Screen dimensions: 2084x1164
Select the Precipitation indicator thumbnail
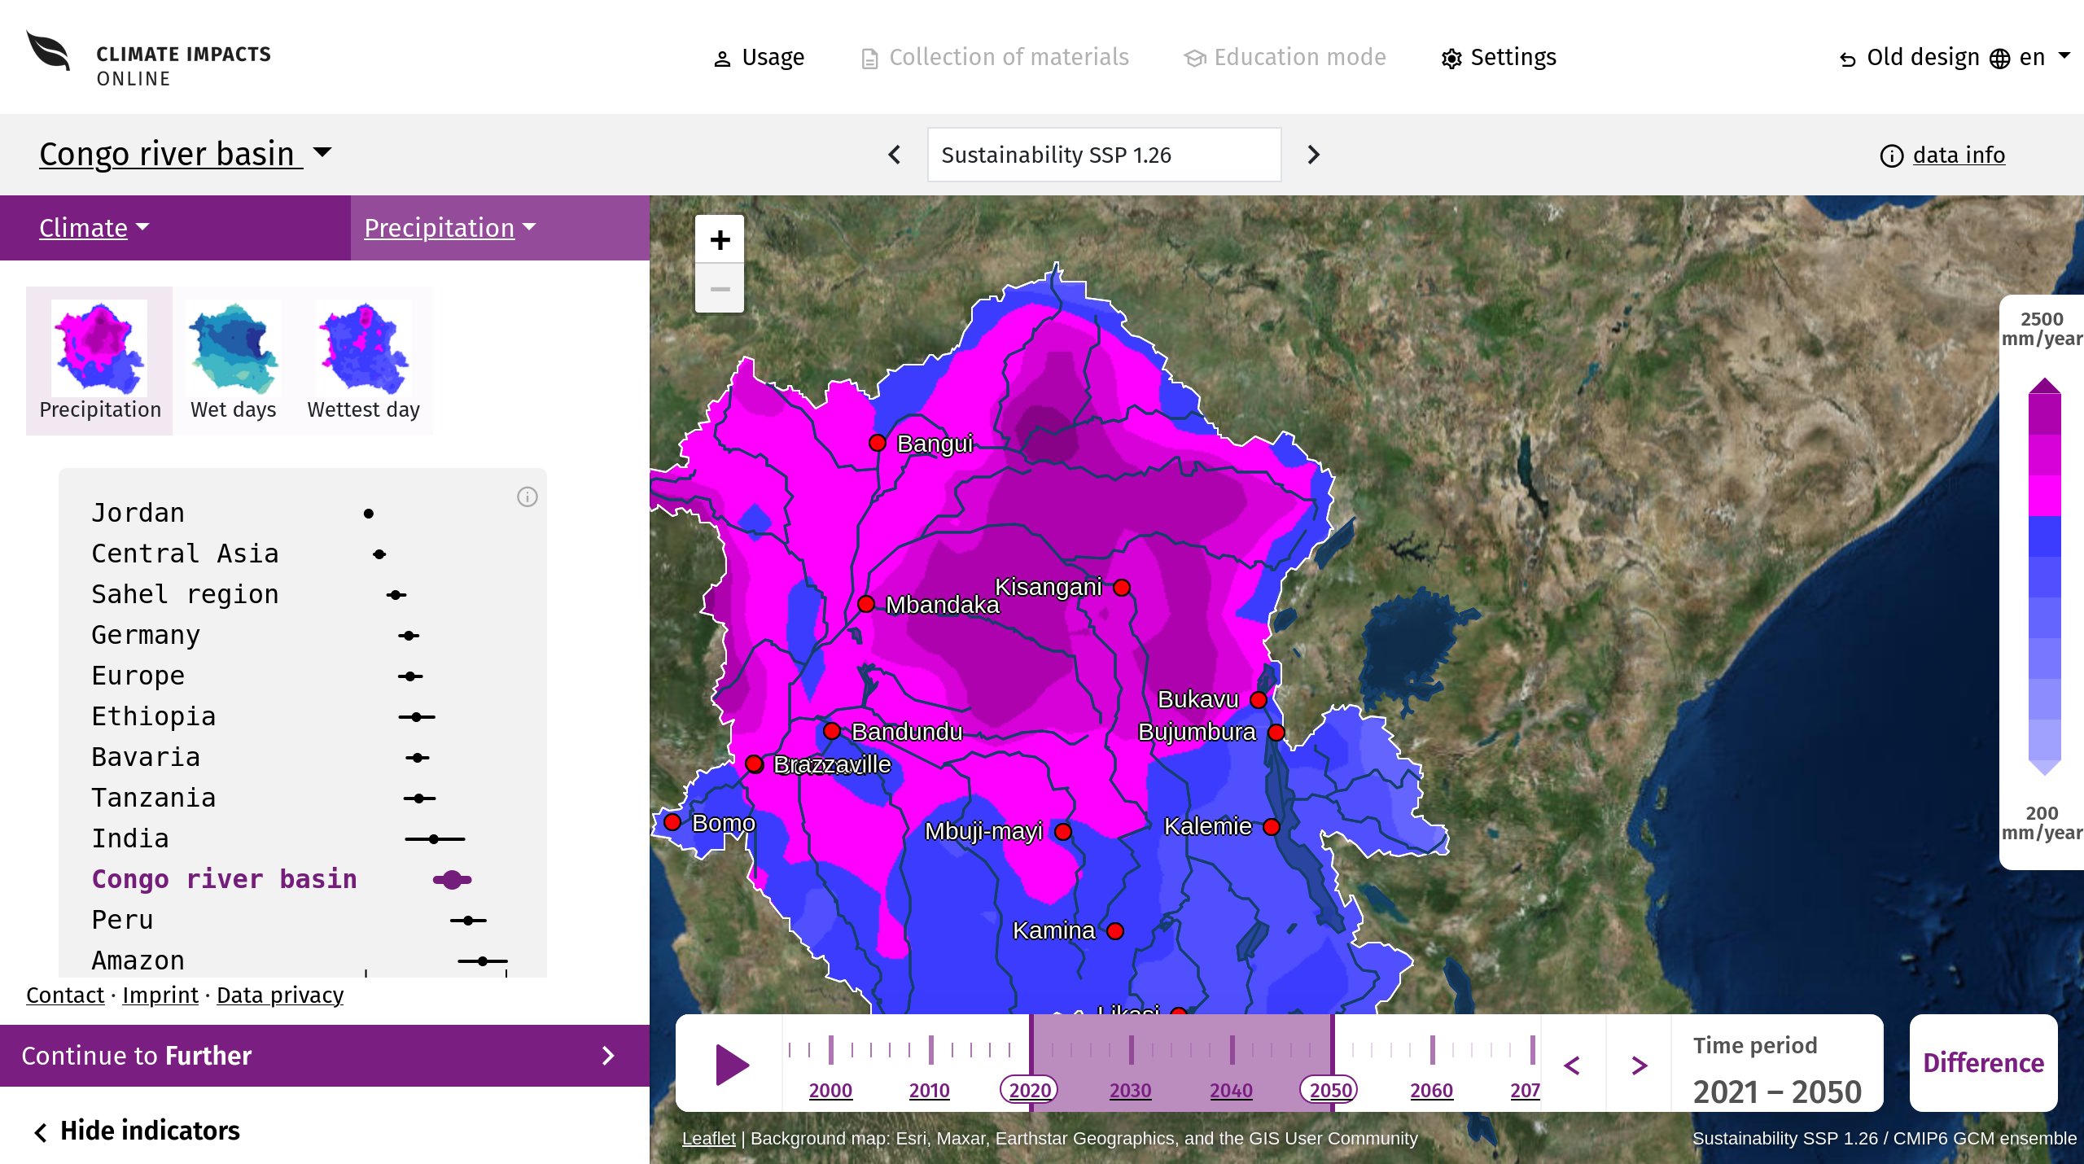point(99,361)
